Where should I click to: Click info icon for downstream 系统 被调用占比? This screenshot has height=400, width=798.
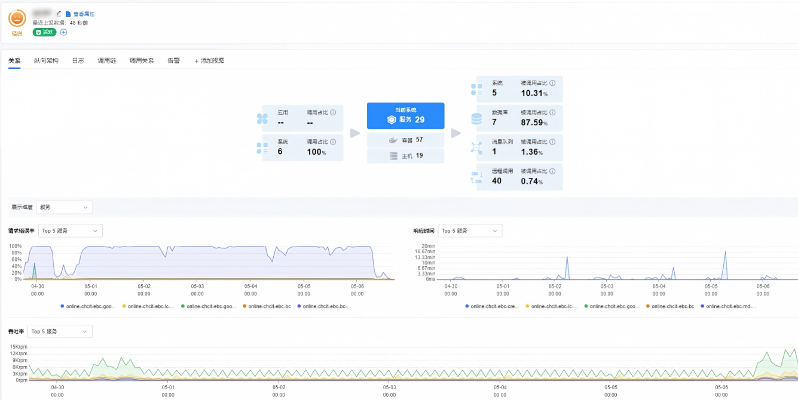pos(552,83)
